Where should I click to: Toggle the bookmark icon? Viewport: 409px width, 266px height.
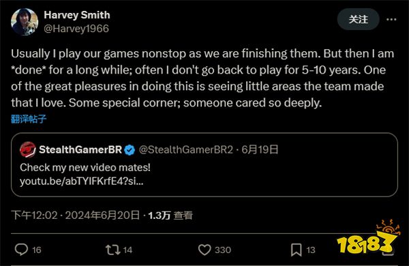[297, 250]
